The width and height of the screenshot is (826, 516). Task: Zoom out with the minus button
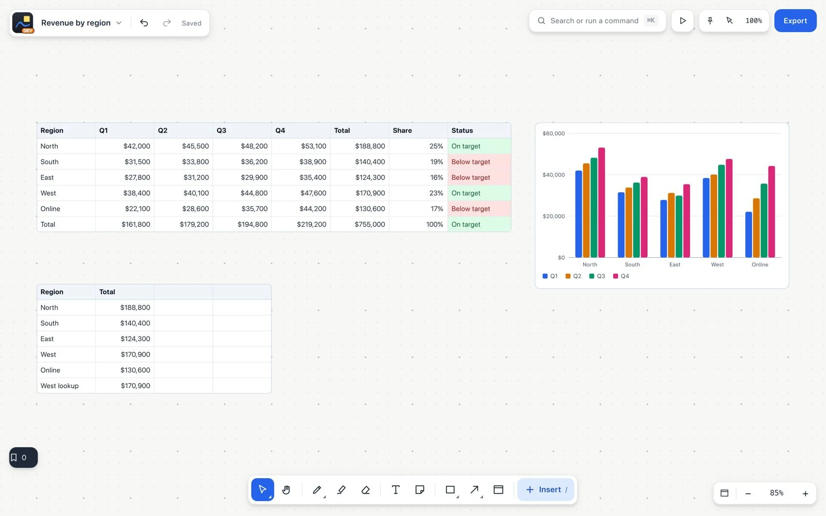(x=748, y=493)
